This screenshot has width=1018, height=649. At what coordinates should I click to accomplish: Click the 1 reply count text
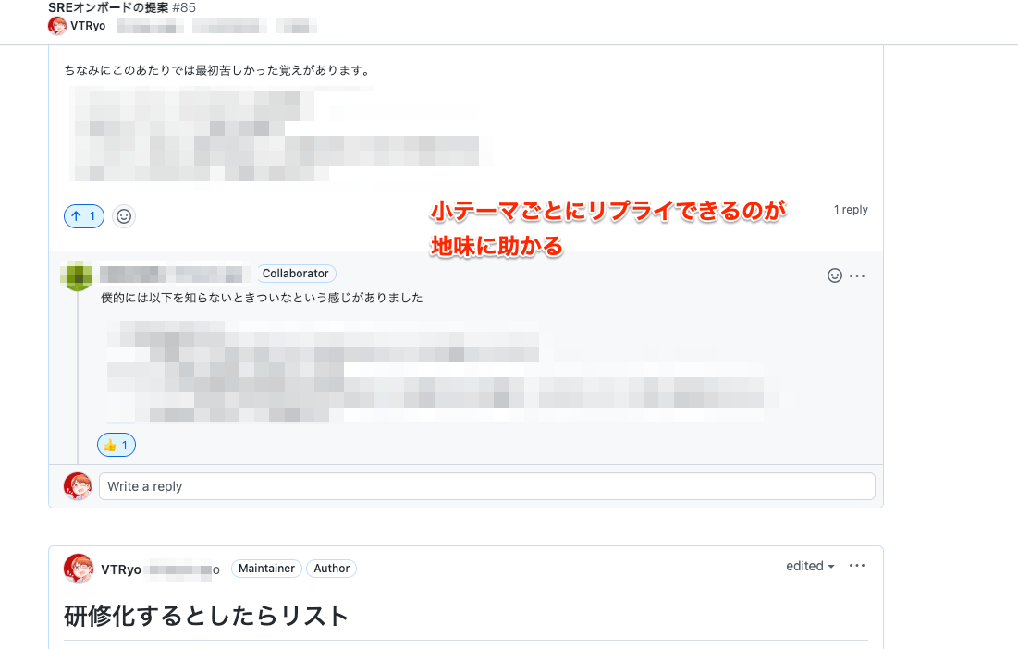(x=851, y=210)
